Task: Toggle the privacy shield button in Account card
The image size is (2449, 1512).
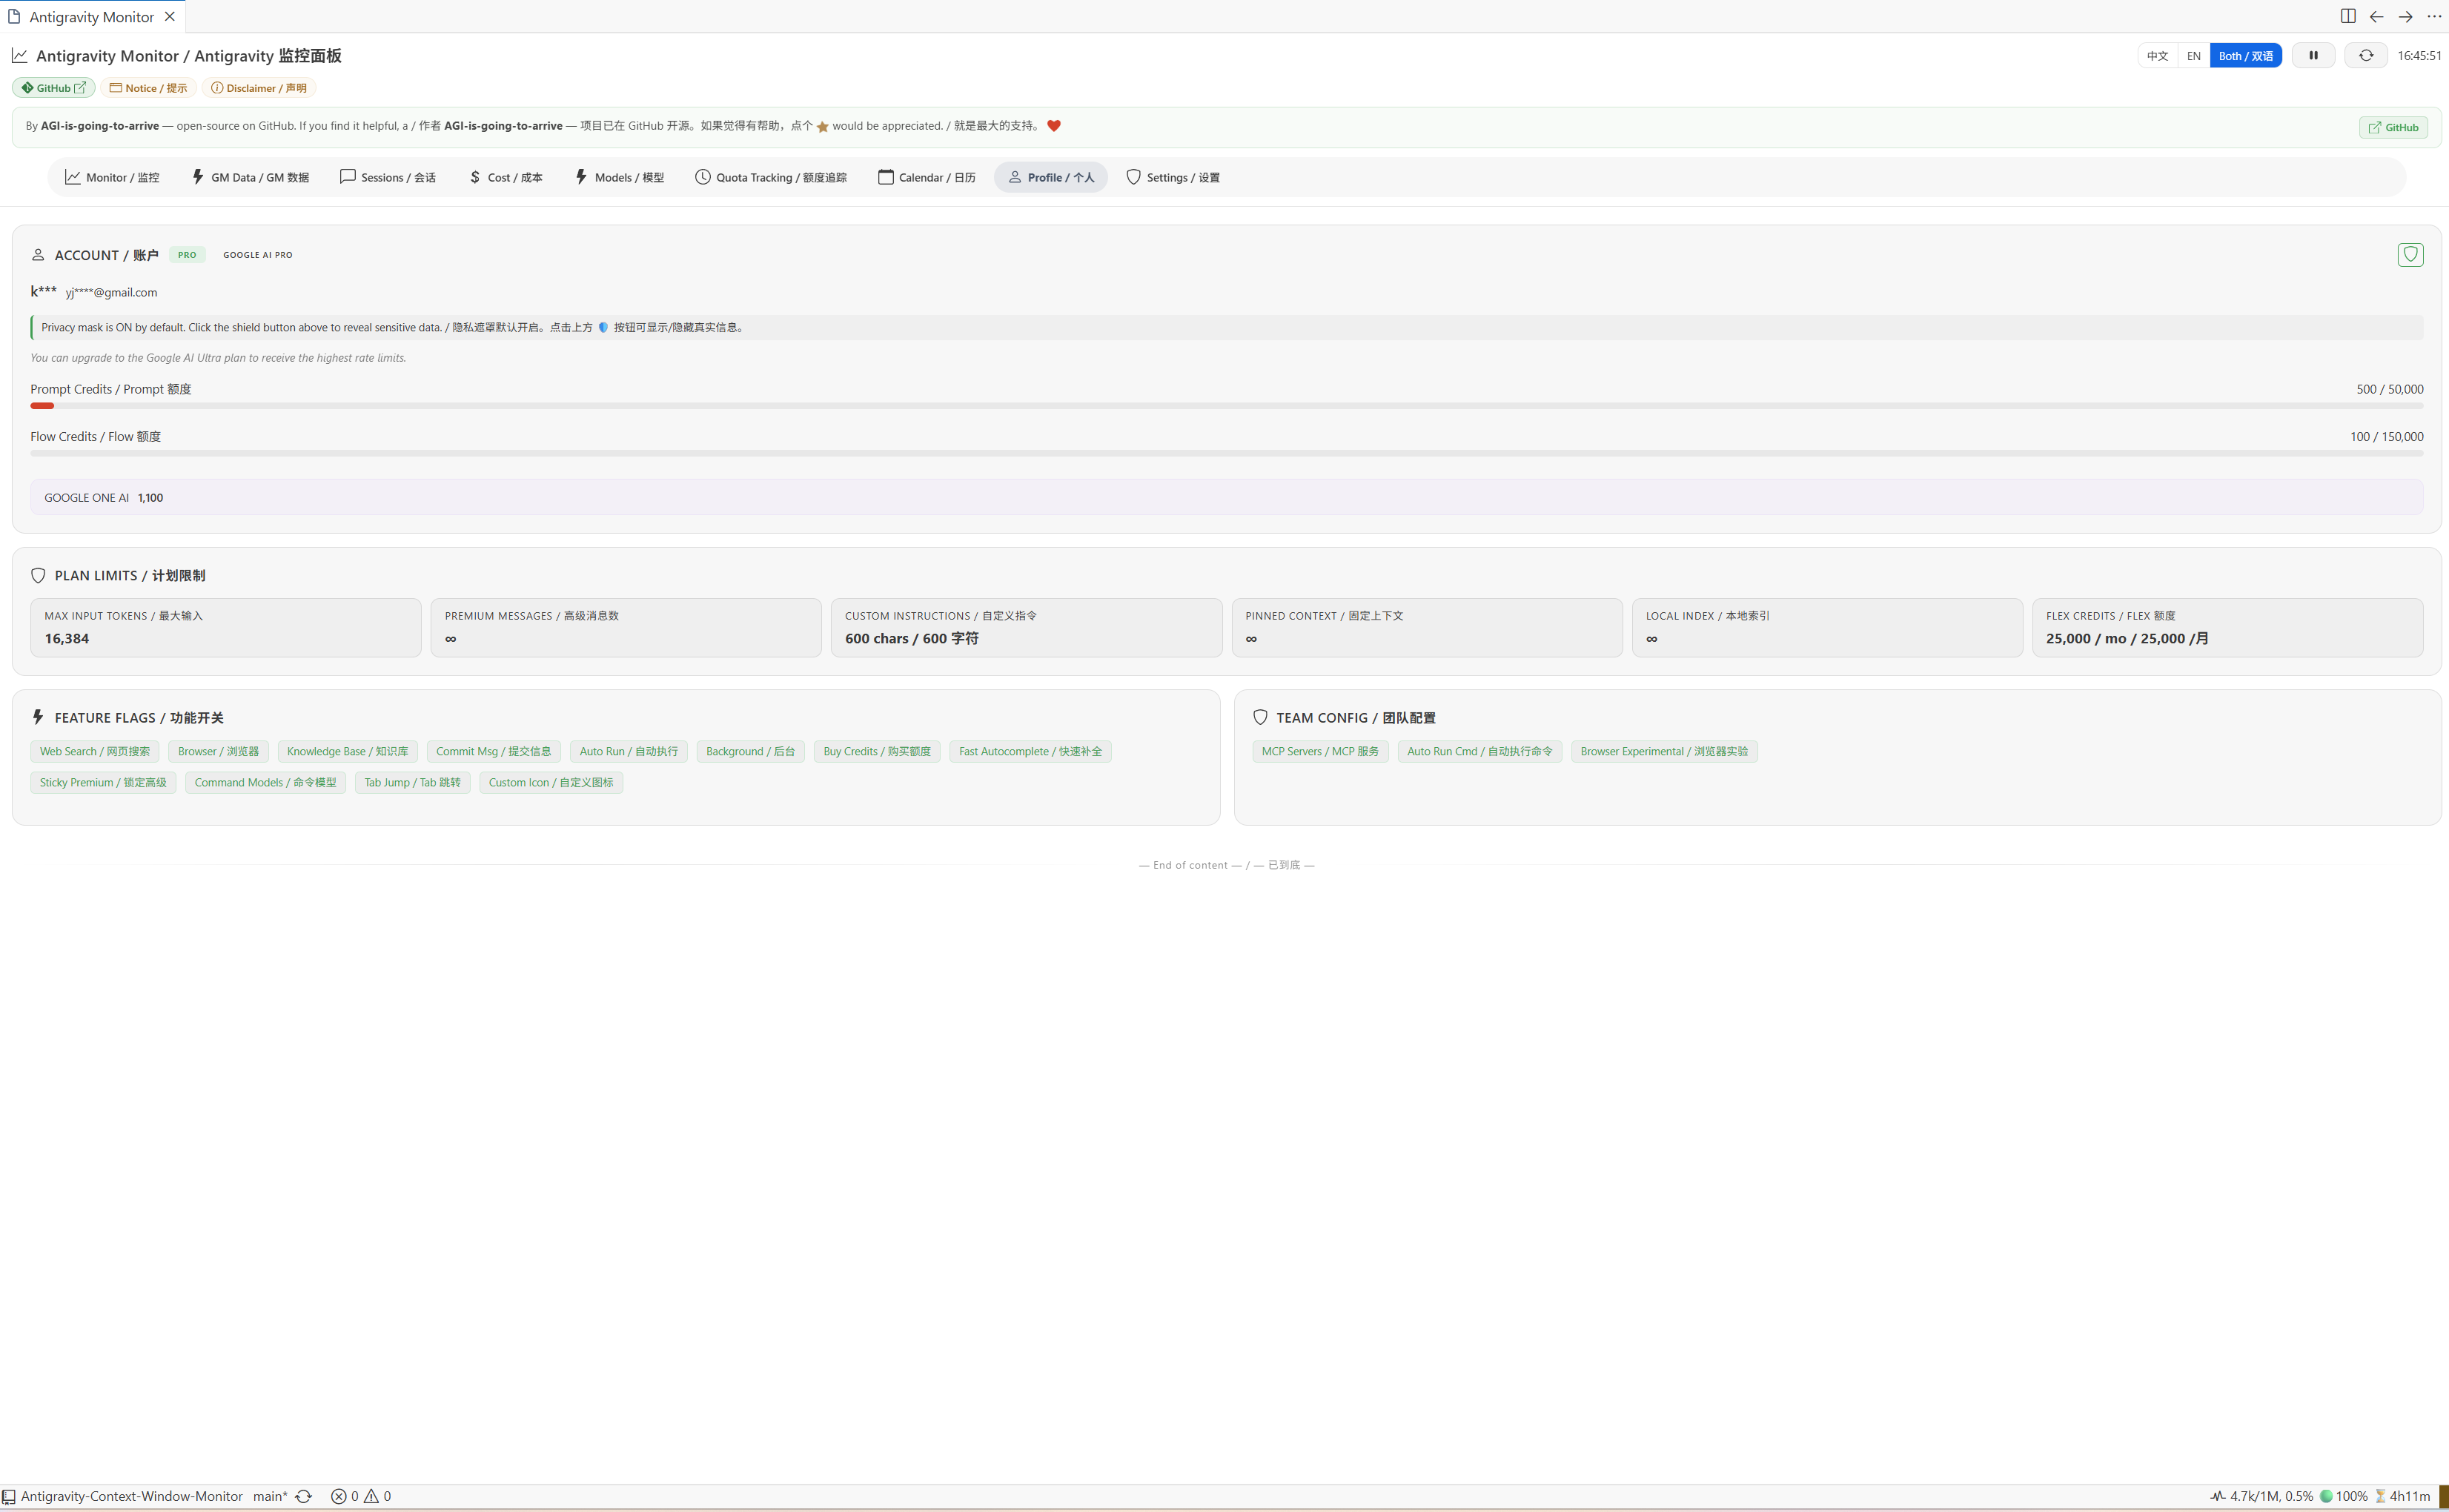Action: point(2410,255)
